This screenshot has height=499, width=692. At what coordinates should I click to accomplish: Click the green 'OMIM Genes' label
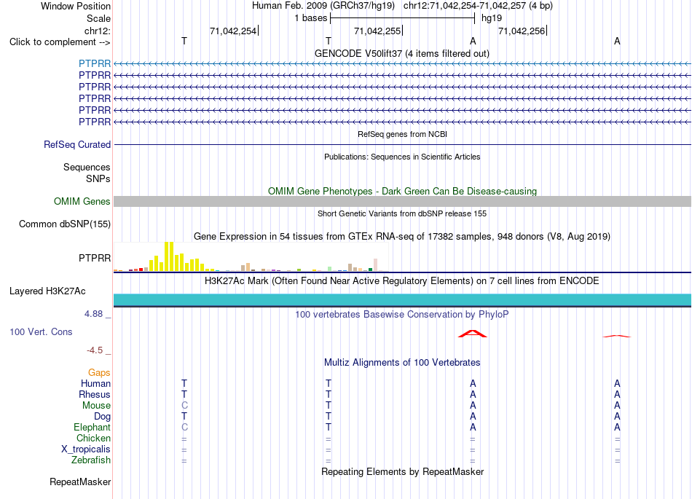(82, 202)
